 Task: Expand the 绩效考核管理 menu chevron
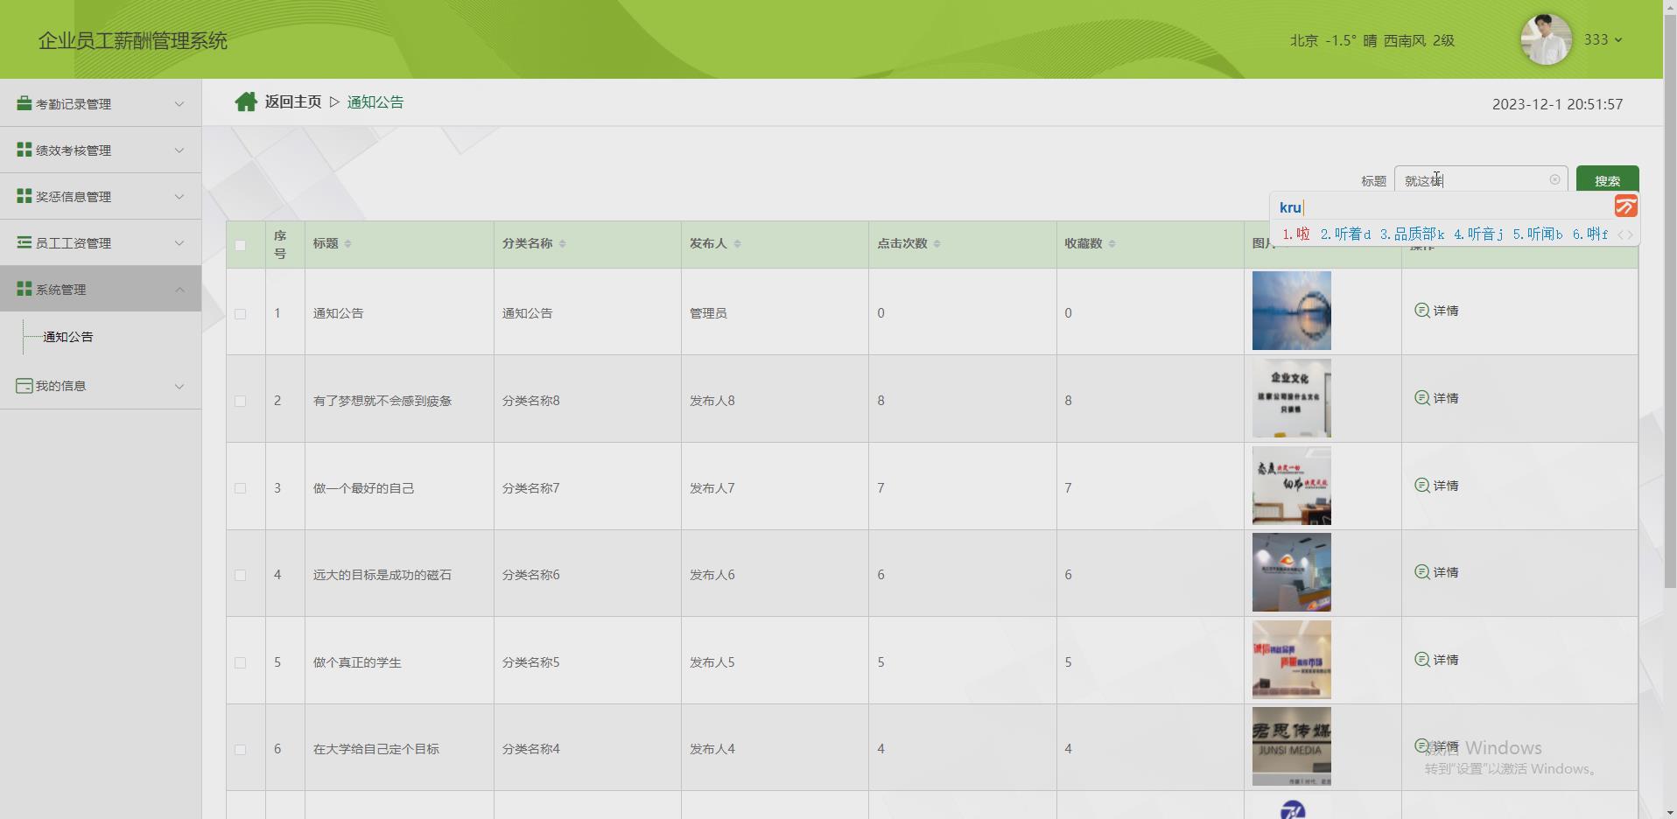pyautogui.click(x=179, y=150)
